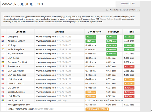Click the Website column header
152x112 pixels.
pos(59,32)
